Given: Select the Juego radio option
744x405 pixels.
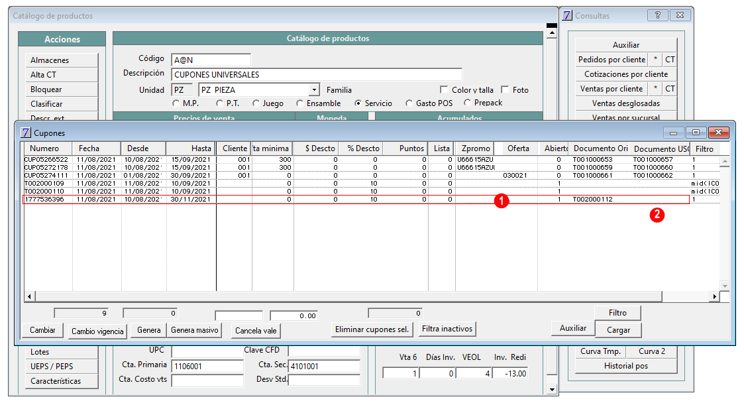Looking at the screenshot, I should point(256,103).
